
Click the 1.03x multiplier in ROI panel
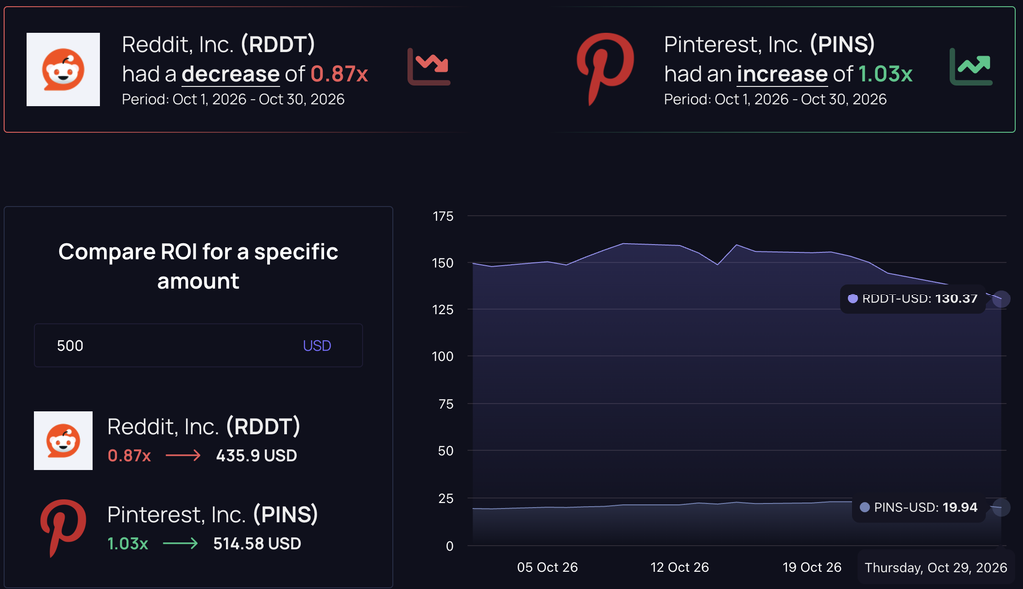(x=127, y=544)
